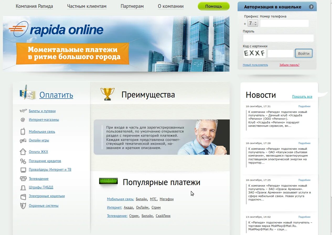
Task: Click Мобильная связь: popular payments label
Action: [x=121, y=199]
